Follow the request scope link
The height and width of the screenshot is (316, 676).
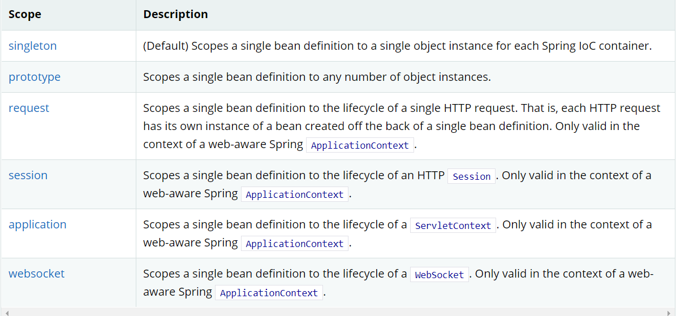29,108
